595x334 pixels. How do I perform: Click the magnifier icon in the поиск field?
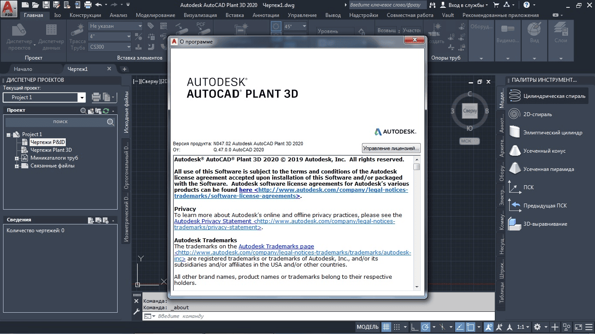coord(111,122)
